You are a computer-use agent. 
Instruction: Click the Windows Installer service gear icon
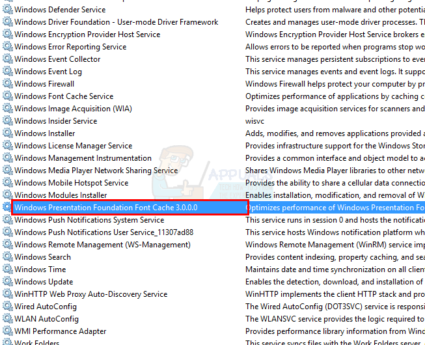pyautogui.click(x=7, y=133)
